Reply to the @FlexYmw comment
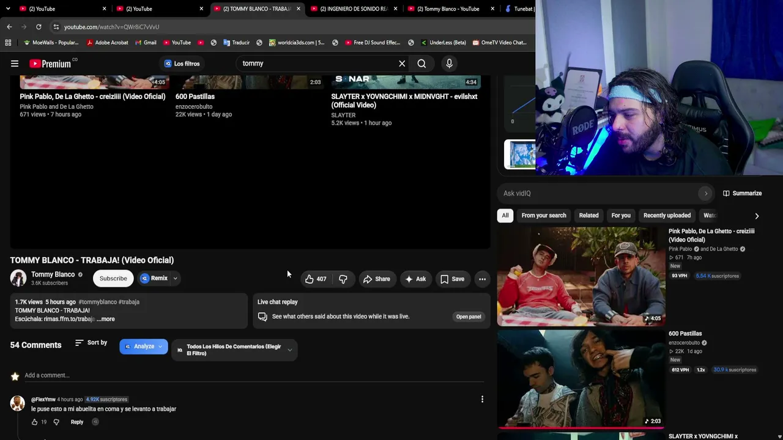783x440 pixels. [77, 422]
